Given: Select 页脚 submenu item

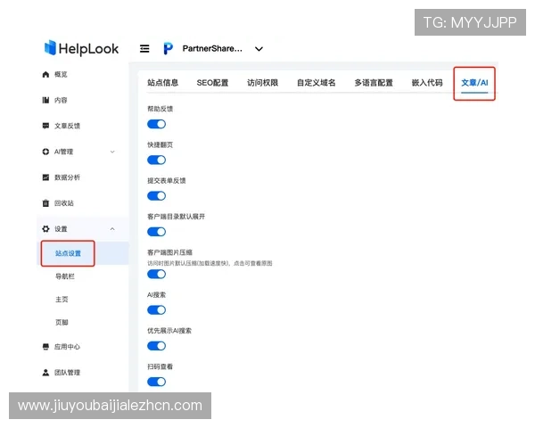Looking at the screenshot, I should [x=62, y=322].
